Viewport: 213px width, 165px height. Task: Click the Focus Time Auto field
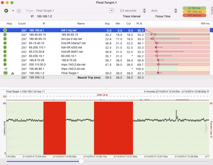[x=161, y=11]
